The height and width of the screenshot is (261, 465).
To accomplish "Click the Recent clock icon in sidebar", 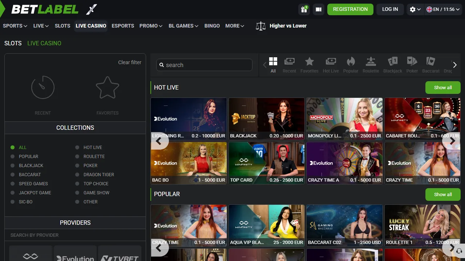I will click(43, 87).
